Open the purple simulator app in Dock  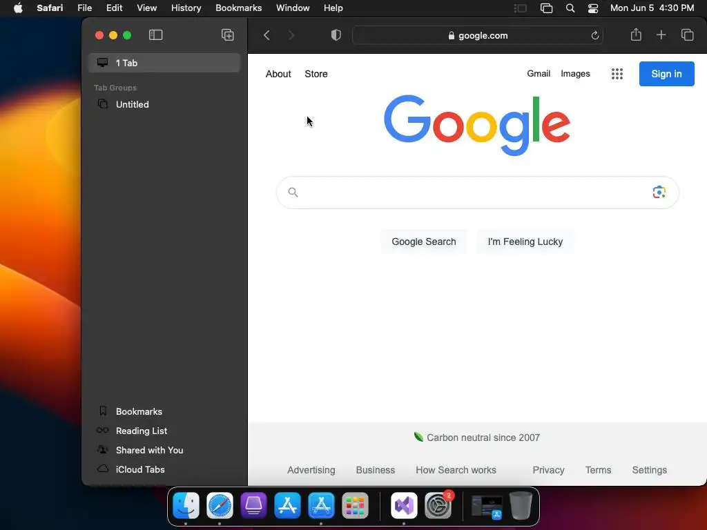point(253,505)
